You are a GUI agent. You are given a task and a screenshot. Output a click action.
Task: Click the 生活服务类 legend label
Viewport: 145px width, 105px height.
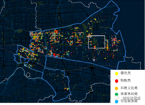[129, 101]
